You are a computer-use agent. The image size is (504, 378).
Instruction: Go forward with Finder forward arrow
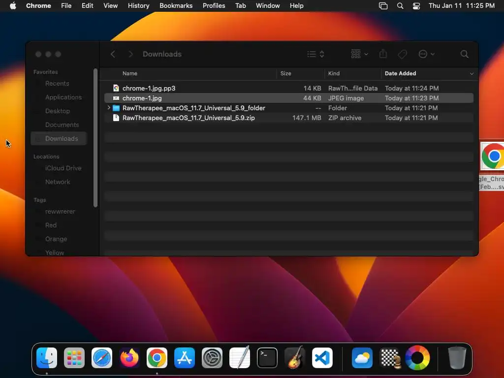(x=130, y=54)
